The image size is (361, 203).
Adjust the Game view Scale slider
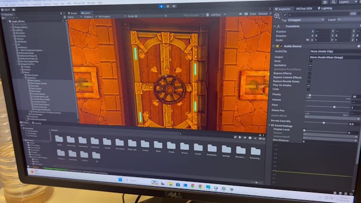pos(149,16)
